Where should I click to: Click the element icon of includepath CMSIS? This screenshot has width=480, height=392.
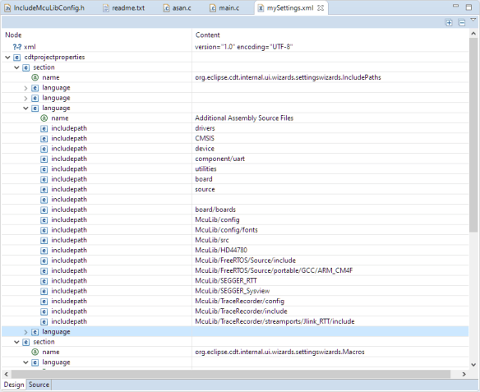(44, 139)
